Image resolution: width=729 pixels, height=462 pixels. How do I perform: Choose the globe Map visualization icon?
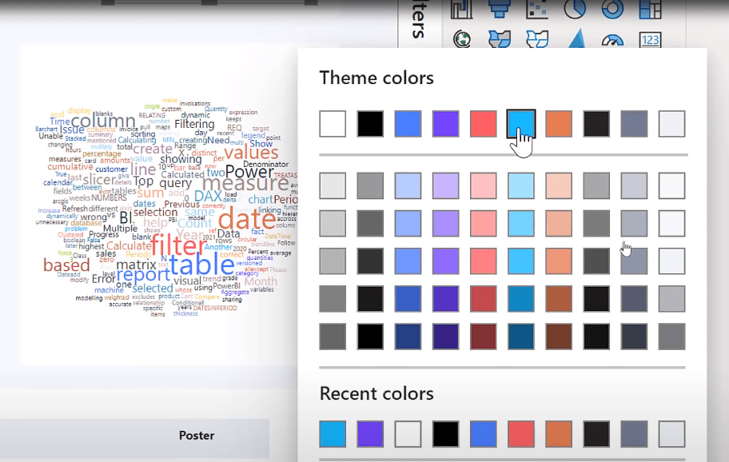(462, 39)
